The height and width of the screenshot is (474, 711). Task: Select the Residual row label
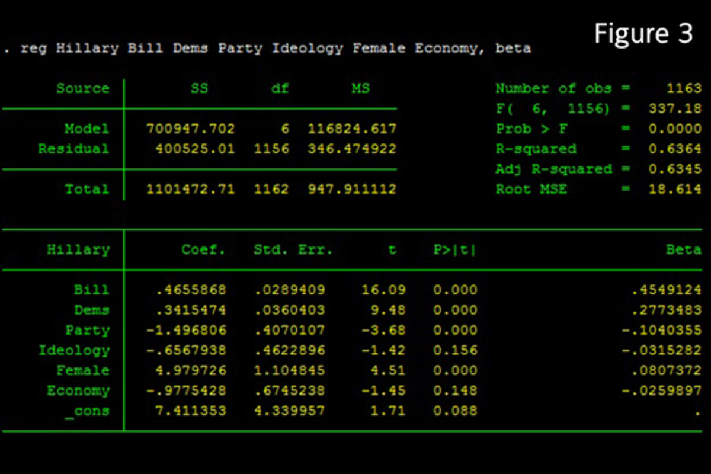tap(73, 149)
